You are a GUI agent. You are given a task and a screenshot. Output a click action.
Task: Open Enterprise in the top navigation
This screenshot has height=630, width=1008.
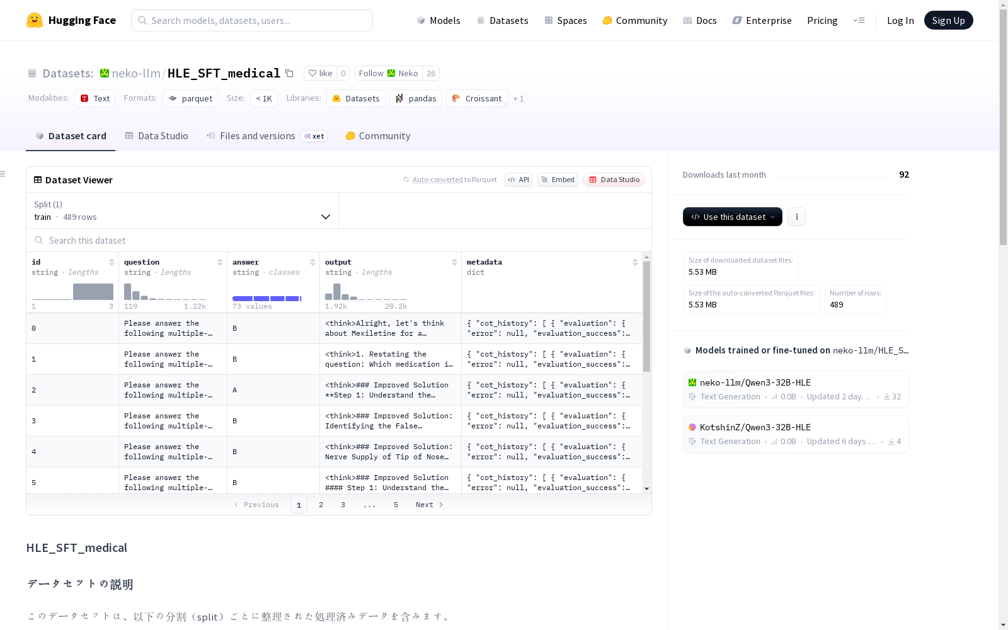click(762, 20)
